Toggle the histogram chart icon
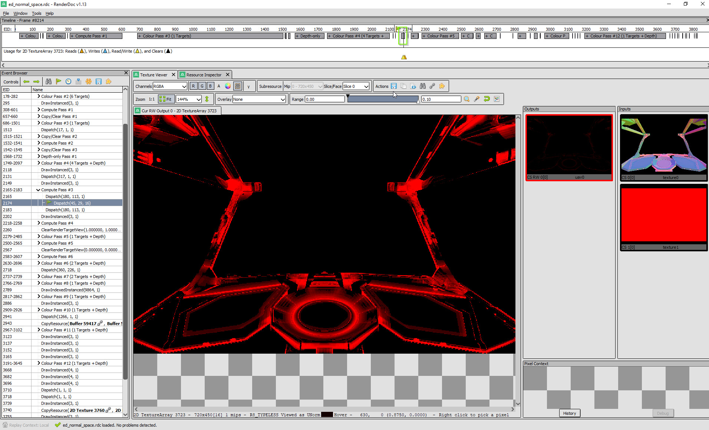This screenshot has width=709, height=430. coord(497,99)
